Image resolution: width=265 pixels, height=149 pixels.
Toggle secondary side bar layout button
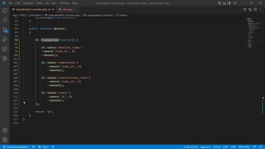pyautogui.click(x=229, y=3)
